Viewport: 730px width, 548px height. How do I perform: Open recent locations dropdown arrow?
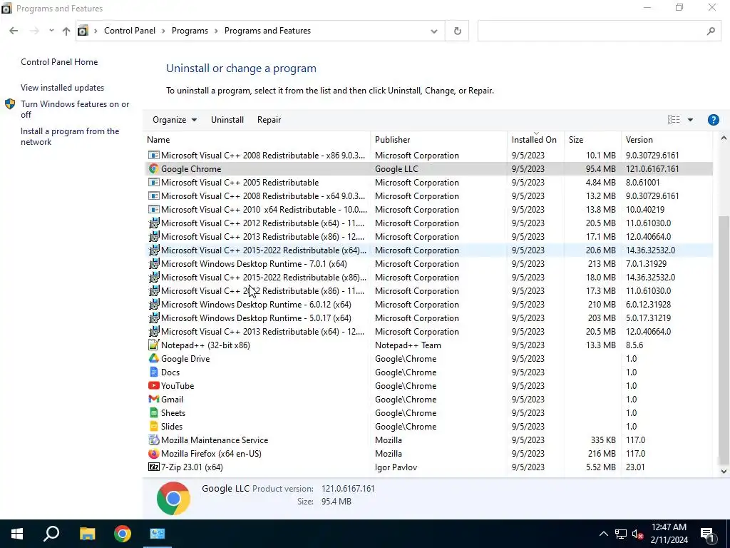tap(51, 31)
